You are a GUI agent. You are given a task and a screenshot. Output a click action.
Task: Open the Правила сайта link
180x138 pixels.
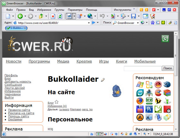click(19, 110)
